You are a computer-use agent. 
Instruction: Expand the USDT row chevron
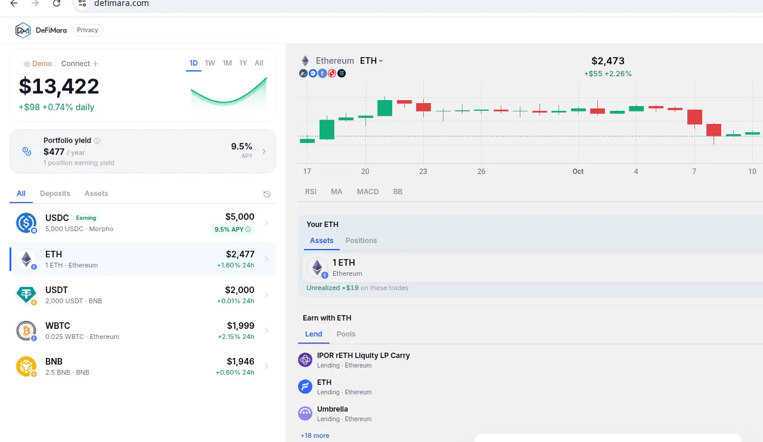(x=266, y=295)
